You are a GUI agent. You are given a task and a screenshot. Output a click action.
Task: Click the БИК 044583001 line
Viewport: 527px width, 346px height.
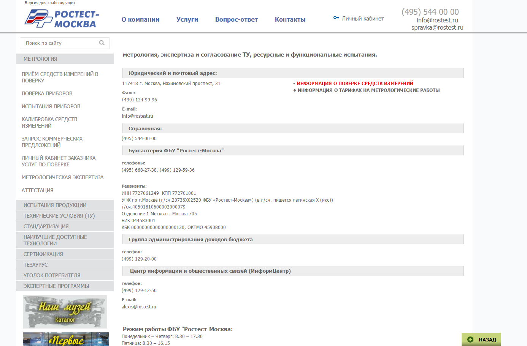[138, 221]
